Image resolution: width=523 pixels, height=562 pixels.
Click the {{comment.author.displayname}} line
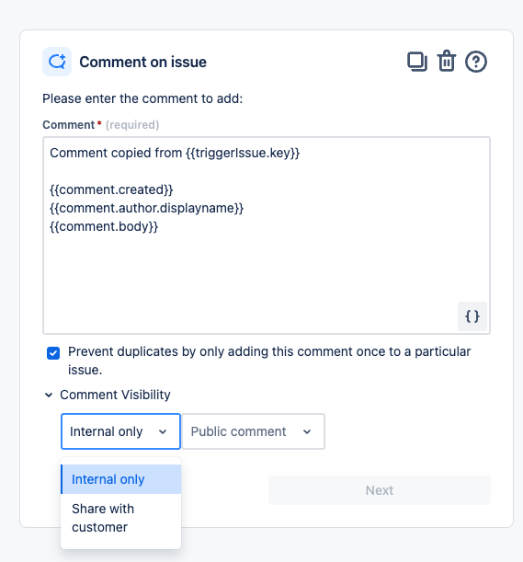tap(146, 208)
